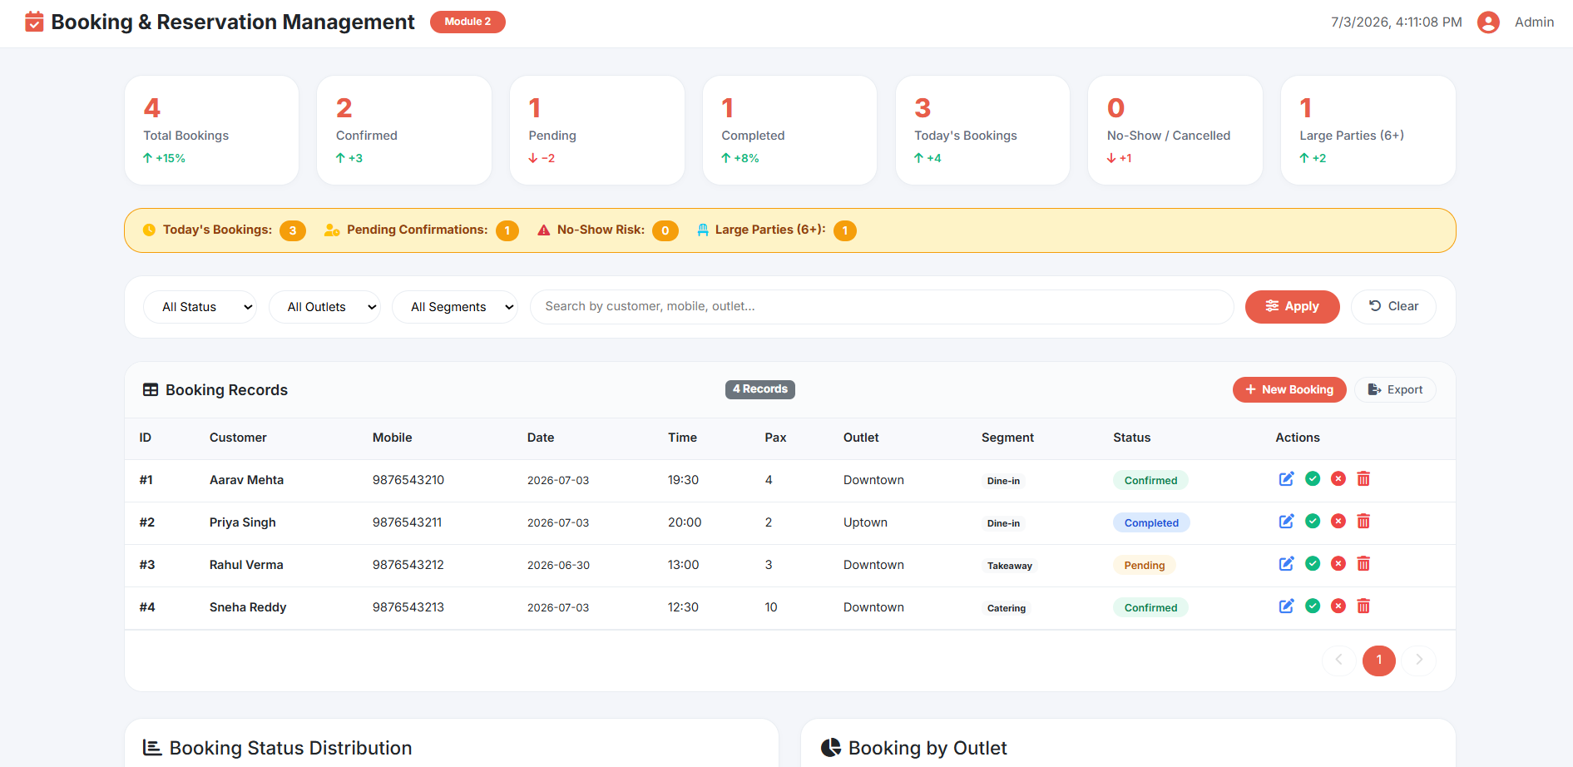
Task: Click the No-Show Risk warning triangle icon
Action: (x=544, y=230)
